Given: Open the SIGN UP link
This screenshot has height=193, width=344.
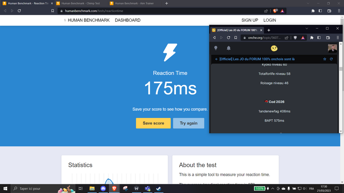Looking at the screenshot, I should (x=250, y=20).
